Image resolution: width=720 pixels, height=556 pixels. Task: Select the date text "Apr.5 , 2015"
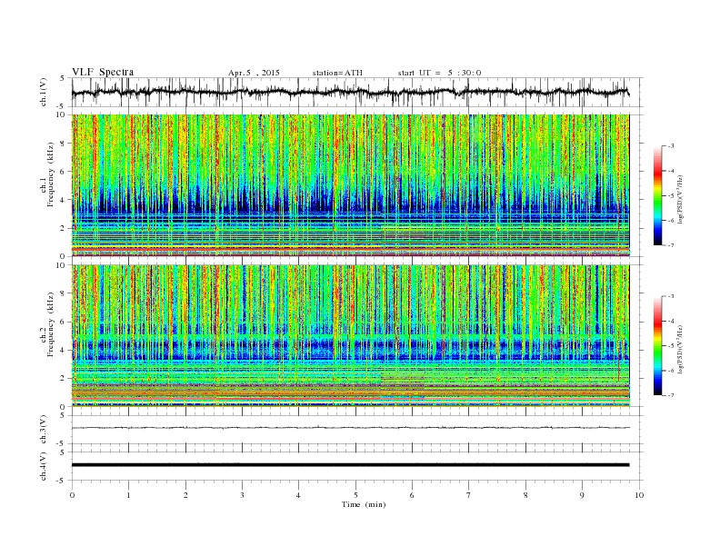click(254, 73)
